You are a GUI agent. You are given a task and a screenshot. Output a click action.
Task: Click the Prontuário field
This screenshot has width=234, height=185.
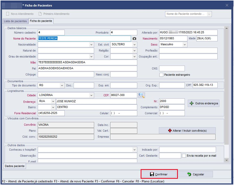pos(124,33)
